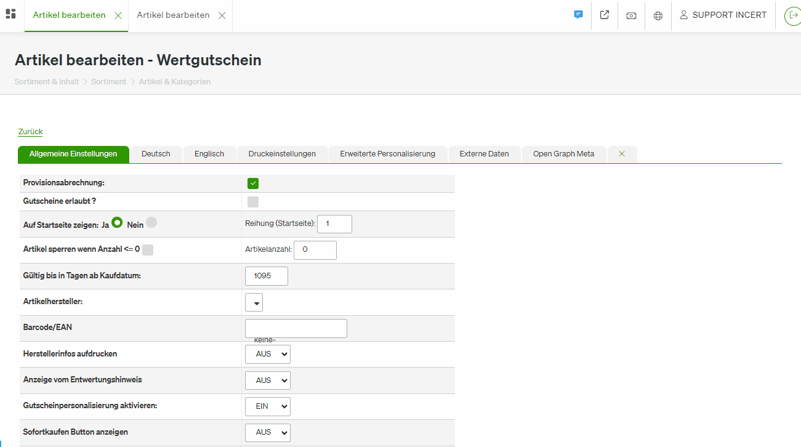This screenshot has width=801, height=447.
Task: Open the blue chat message icon
Action: click(x=578, y=15)
